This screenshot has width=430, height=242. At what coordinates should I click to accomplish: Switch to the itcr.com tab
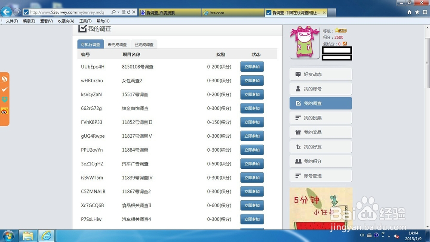pyautogui.click(x=233, y=12)
